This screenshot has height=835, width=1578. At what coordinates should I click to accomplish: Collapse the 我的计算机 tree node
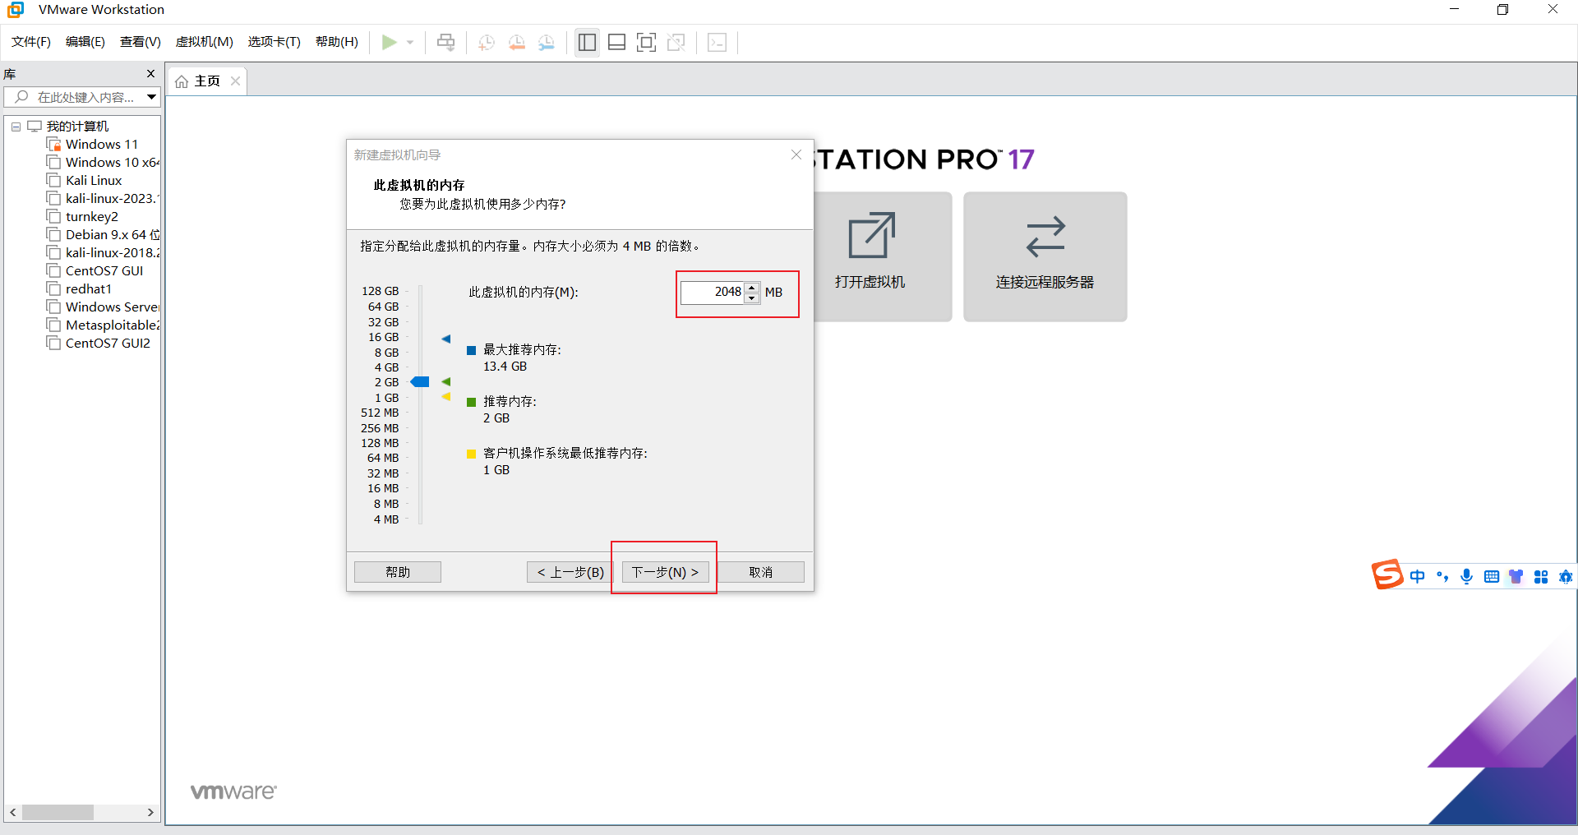pyautogui.click(x=16, y=127)
